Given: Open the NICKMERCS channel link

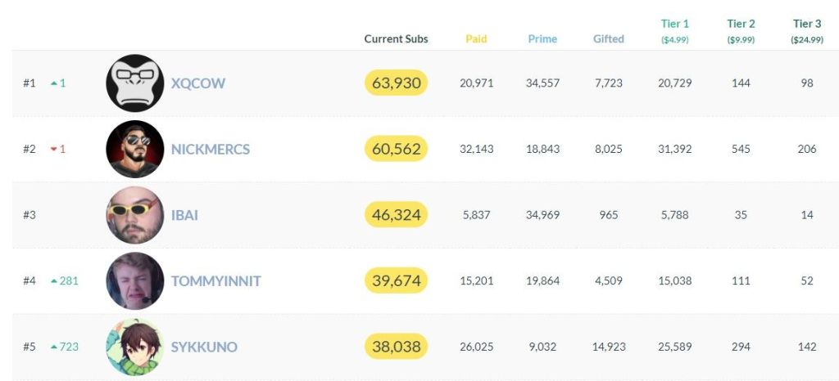Looking at the screenshot, I should coord(211,150).
